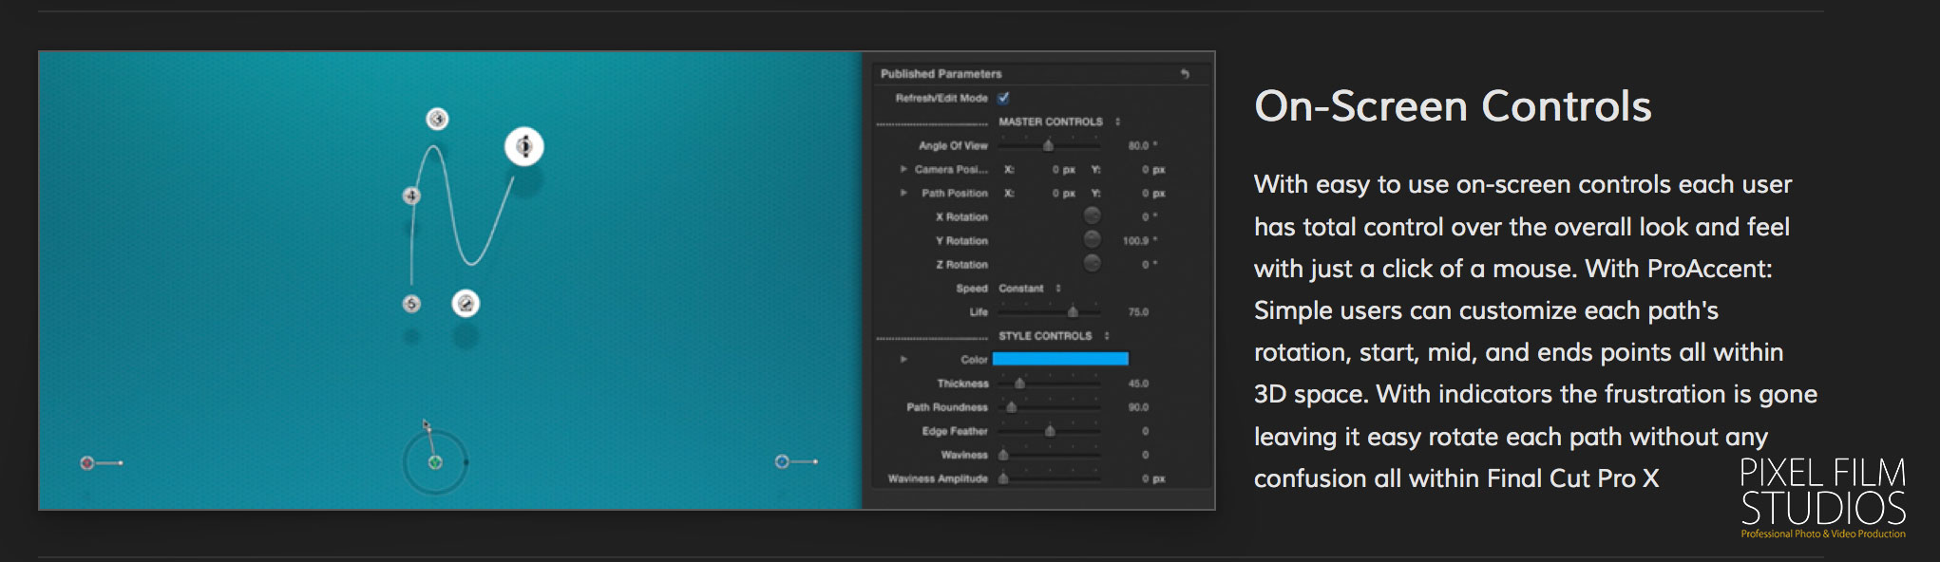Click the Life value 75.0
Screen dimensions: 1940x562
(1138, 312)
